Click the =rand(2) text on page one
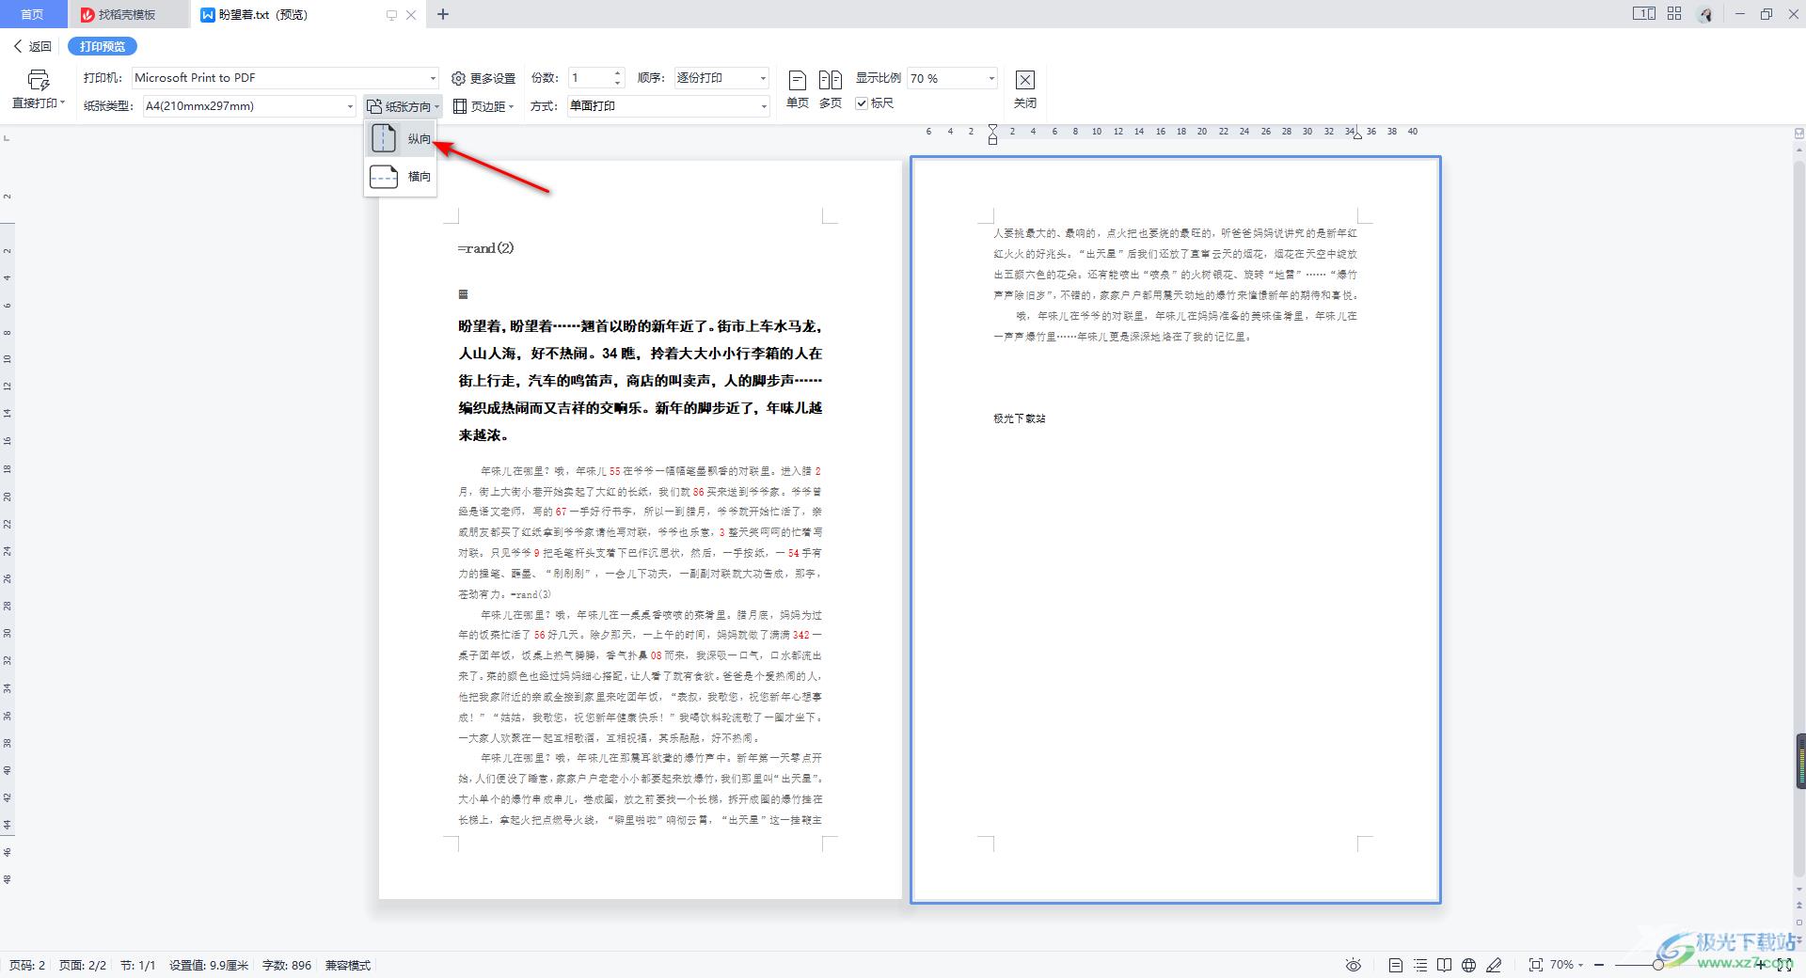Screen dimensions: 1806x978 click(486, 248)
